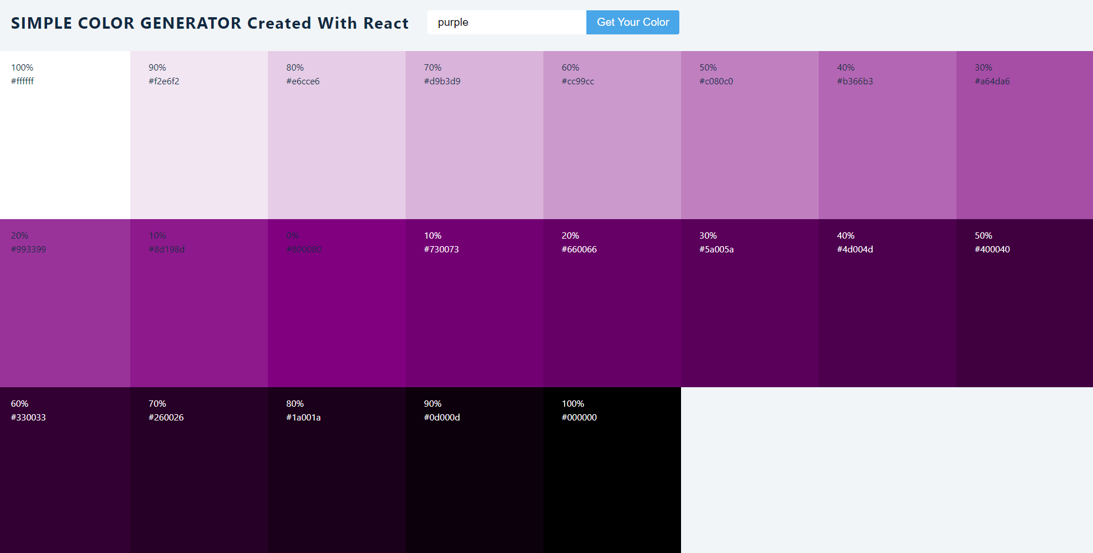Choose the #0d000d shade swatch
The width and height of the screenshot is (1093, 553).
(x=474, y=470)
